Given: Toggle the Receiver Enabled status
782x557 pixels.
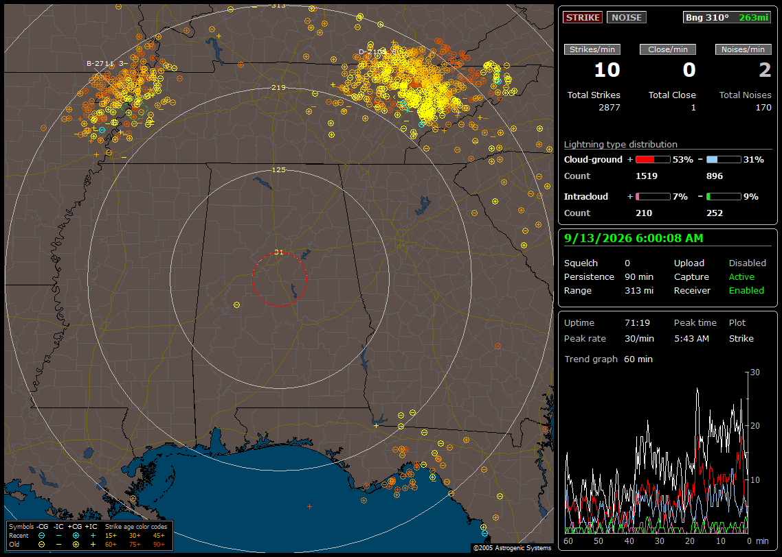Looking at the screenshot, I should (x=746, y=290).
